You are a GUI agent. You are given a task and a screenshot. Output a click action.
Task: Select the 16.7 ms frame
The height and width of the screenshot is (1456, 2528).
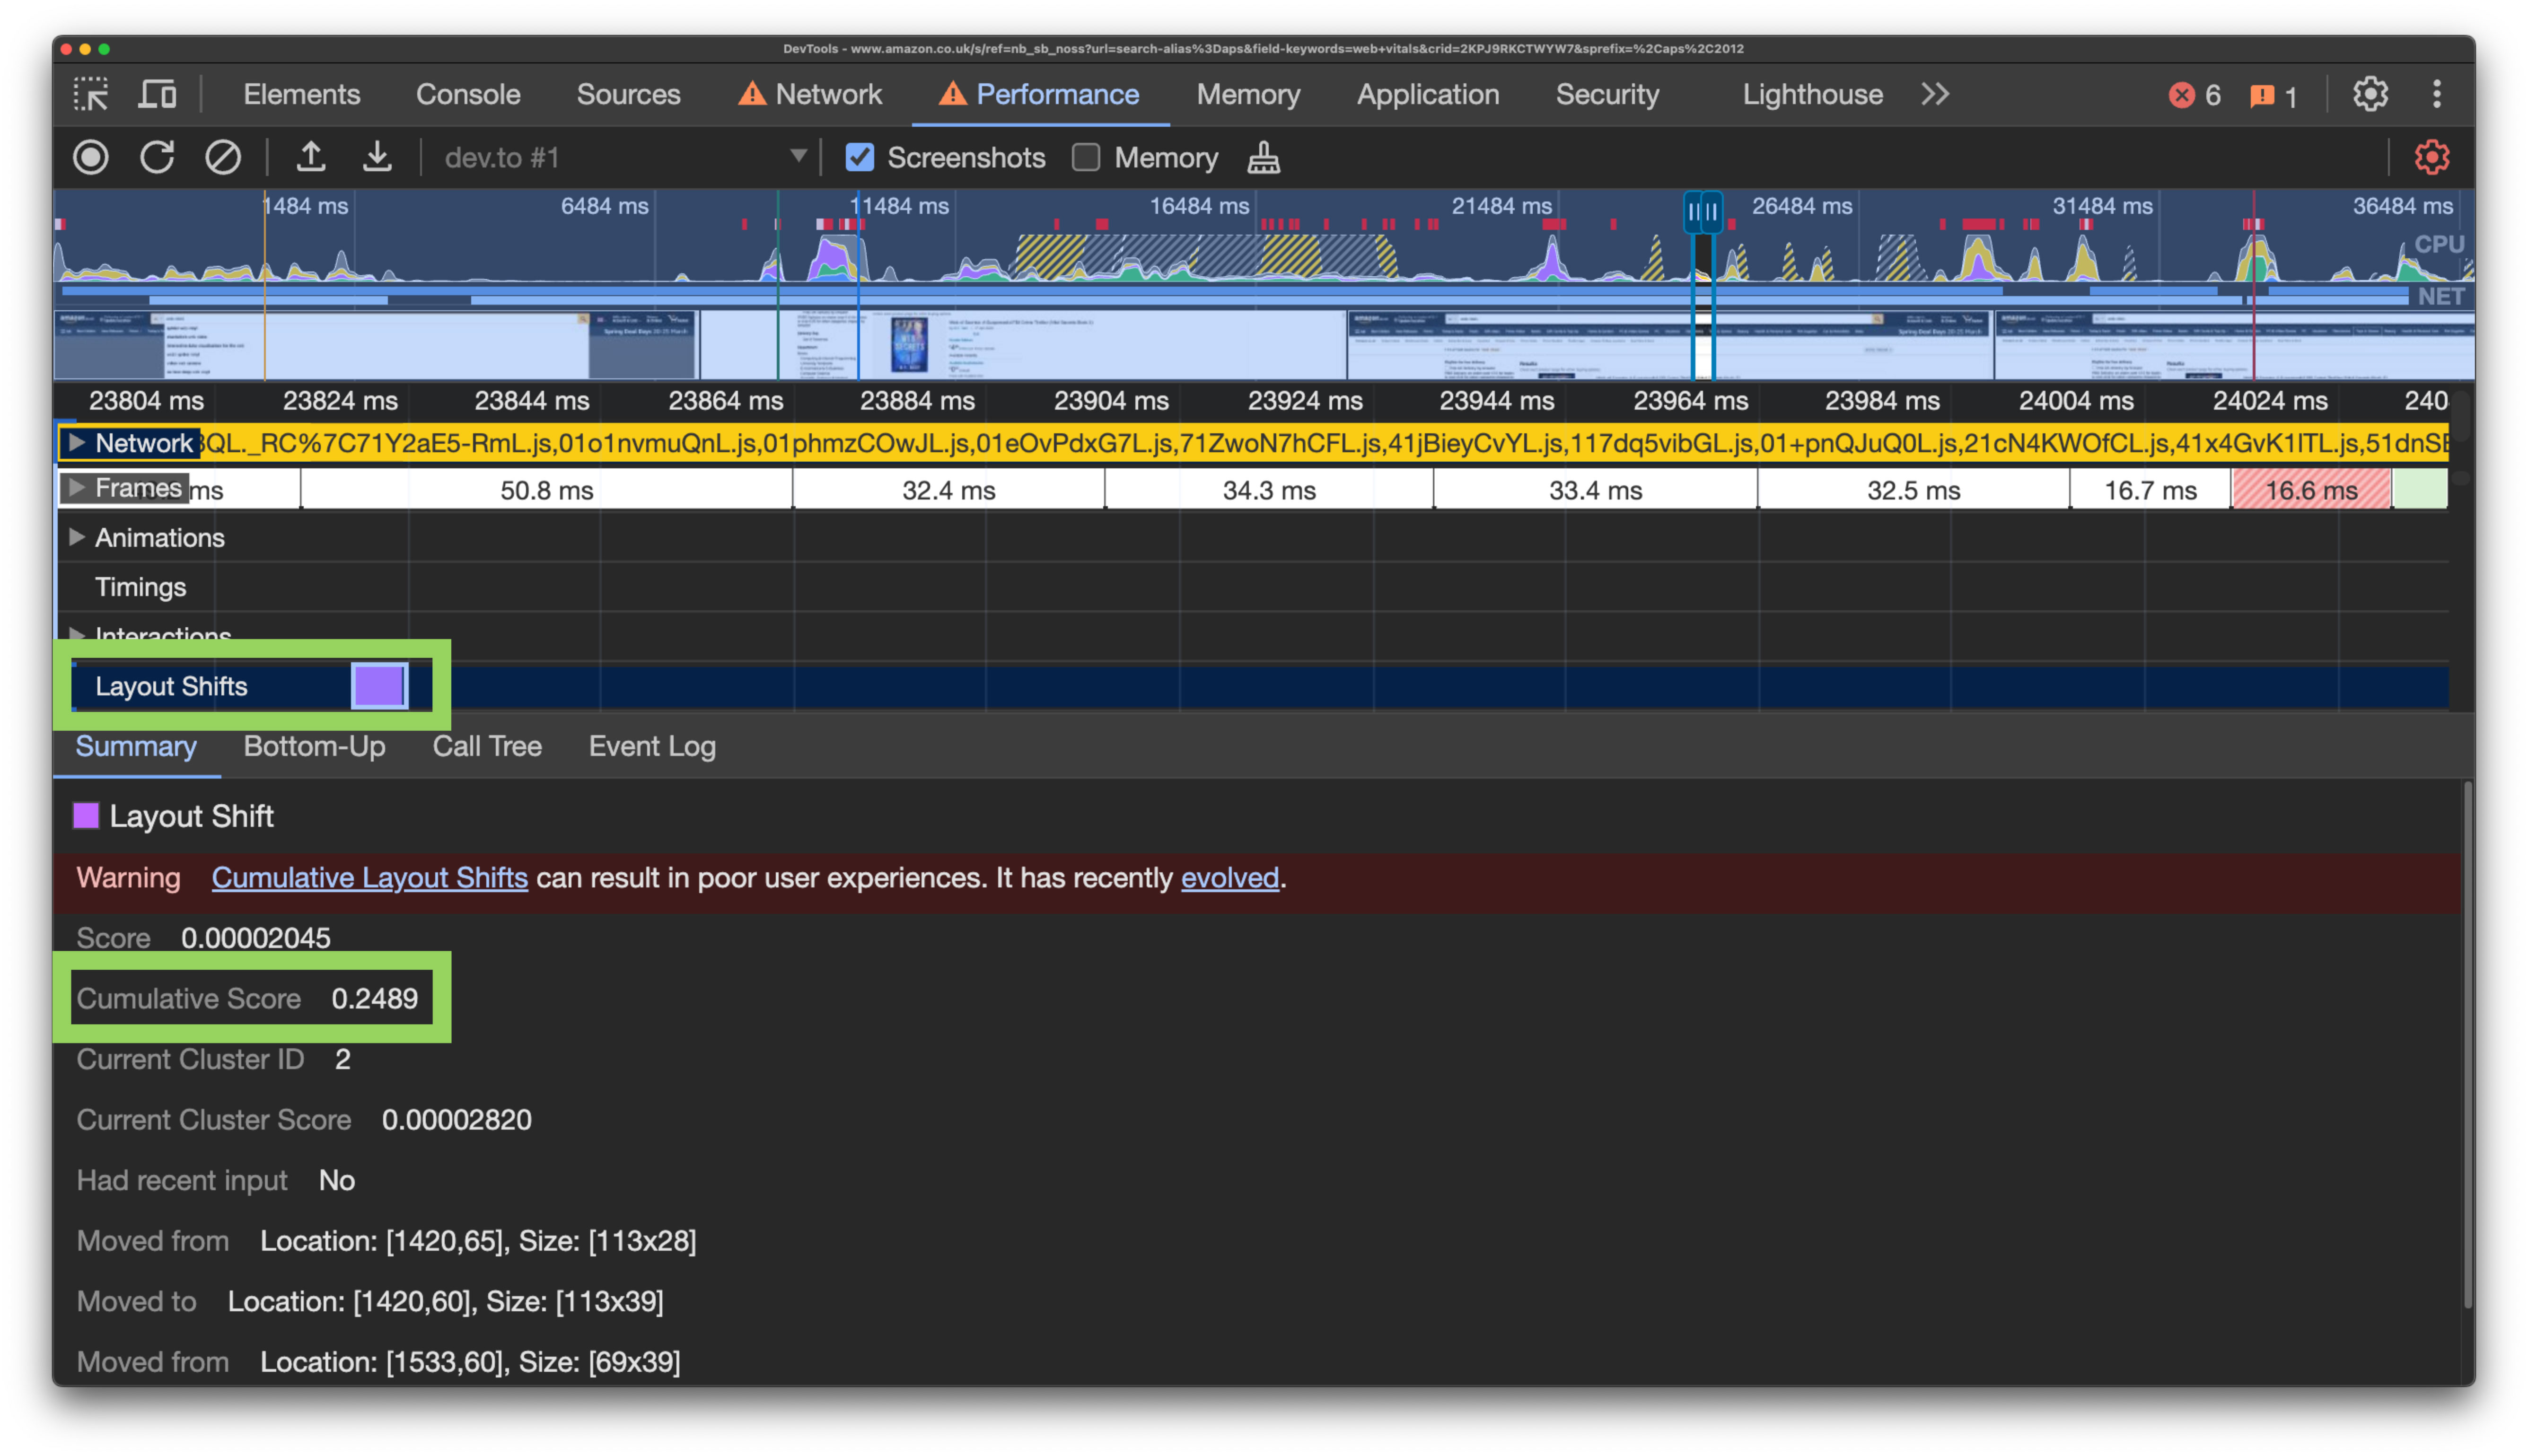2150,490
